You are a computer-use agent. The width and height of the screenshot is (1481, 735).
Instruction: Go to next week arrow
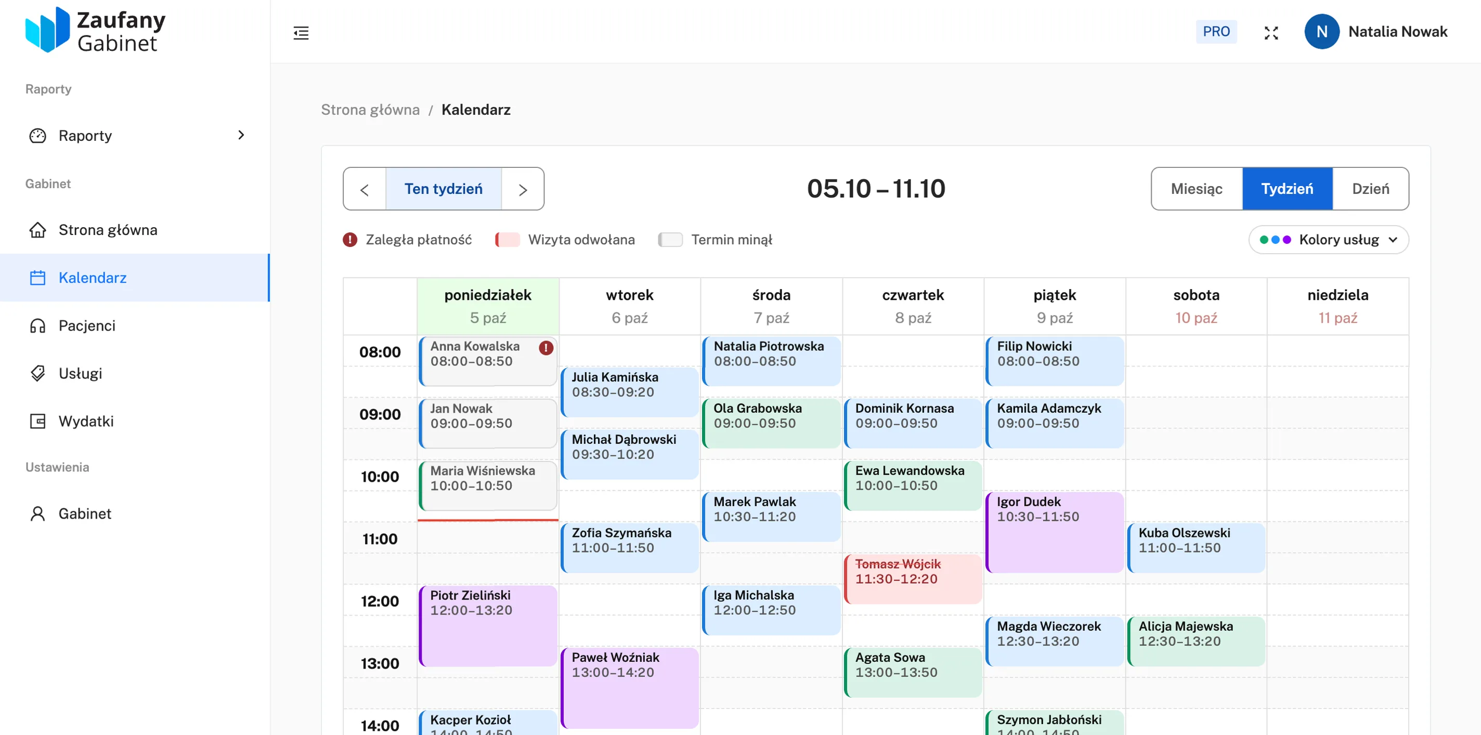tap(523, 189)
